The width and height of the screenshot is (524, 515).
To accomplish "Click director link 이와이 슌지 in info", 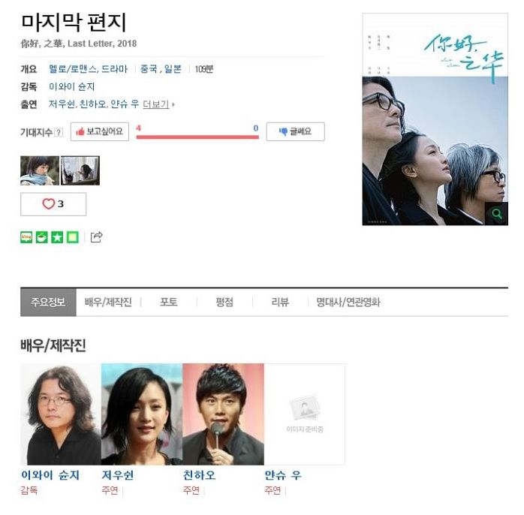I will click(72, 87).
